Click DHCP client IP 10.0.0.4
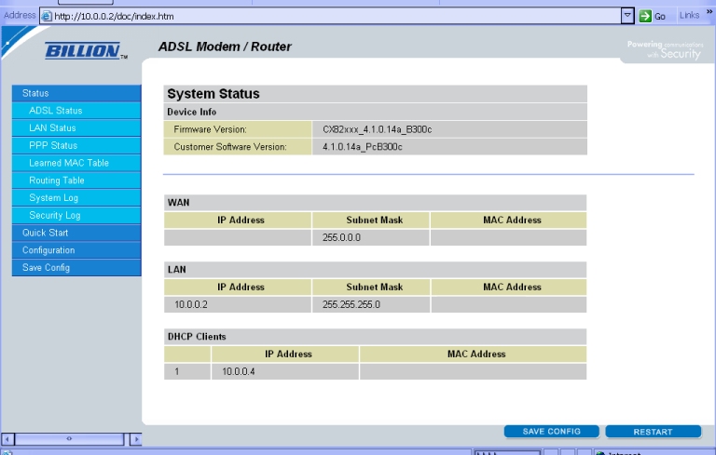Image resolution: width=716 pixels, height=455 pixels. [x=239, y=371]
